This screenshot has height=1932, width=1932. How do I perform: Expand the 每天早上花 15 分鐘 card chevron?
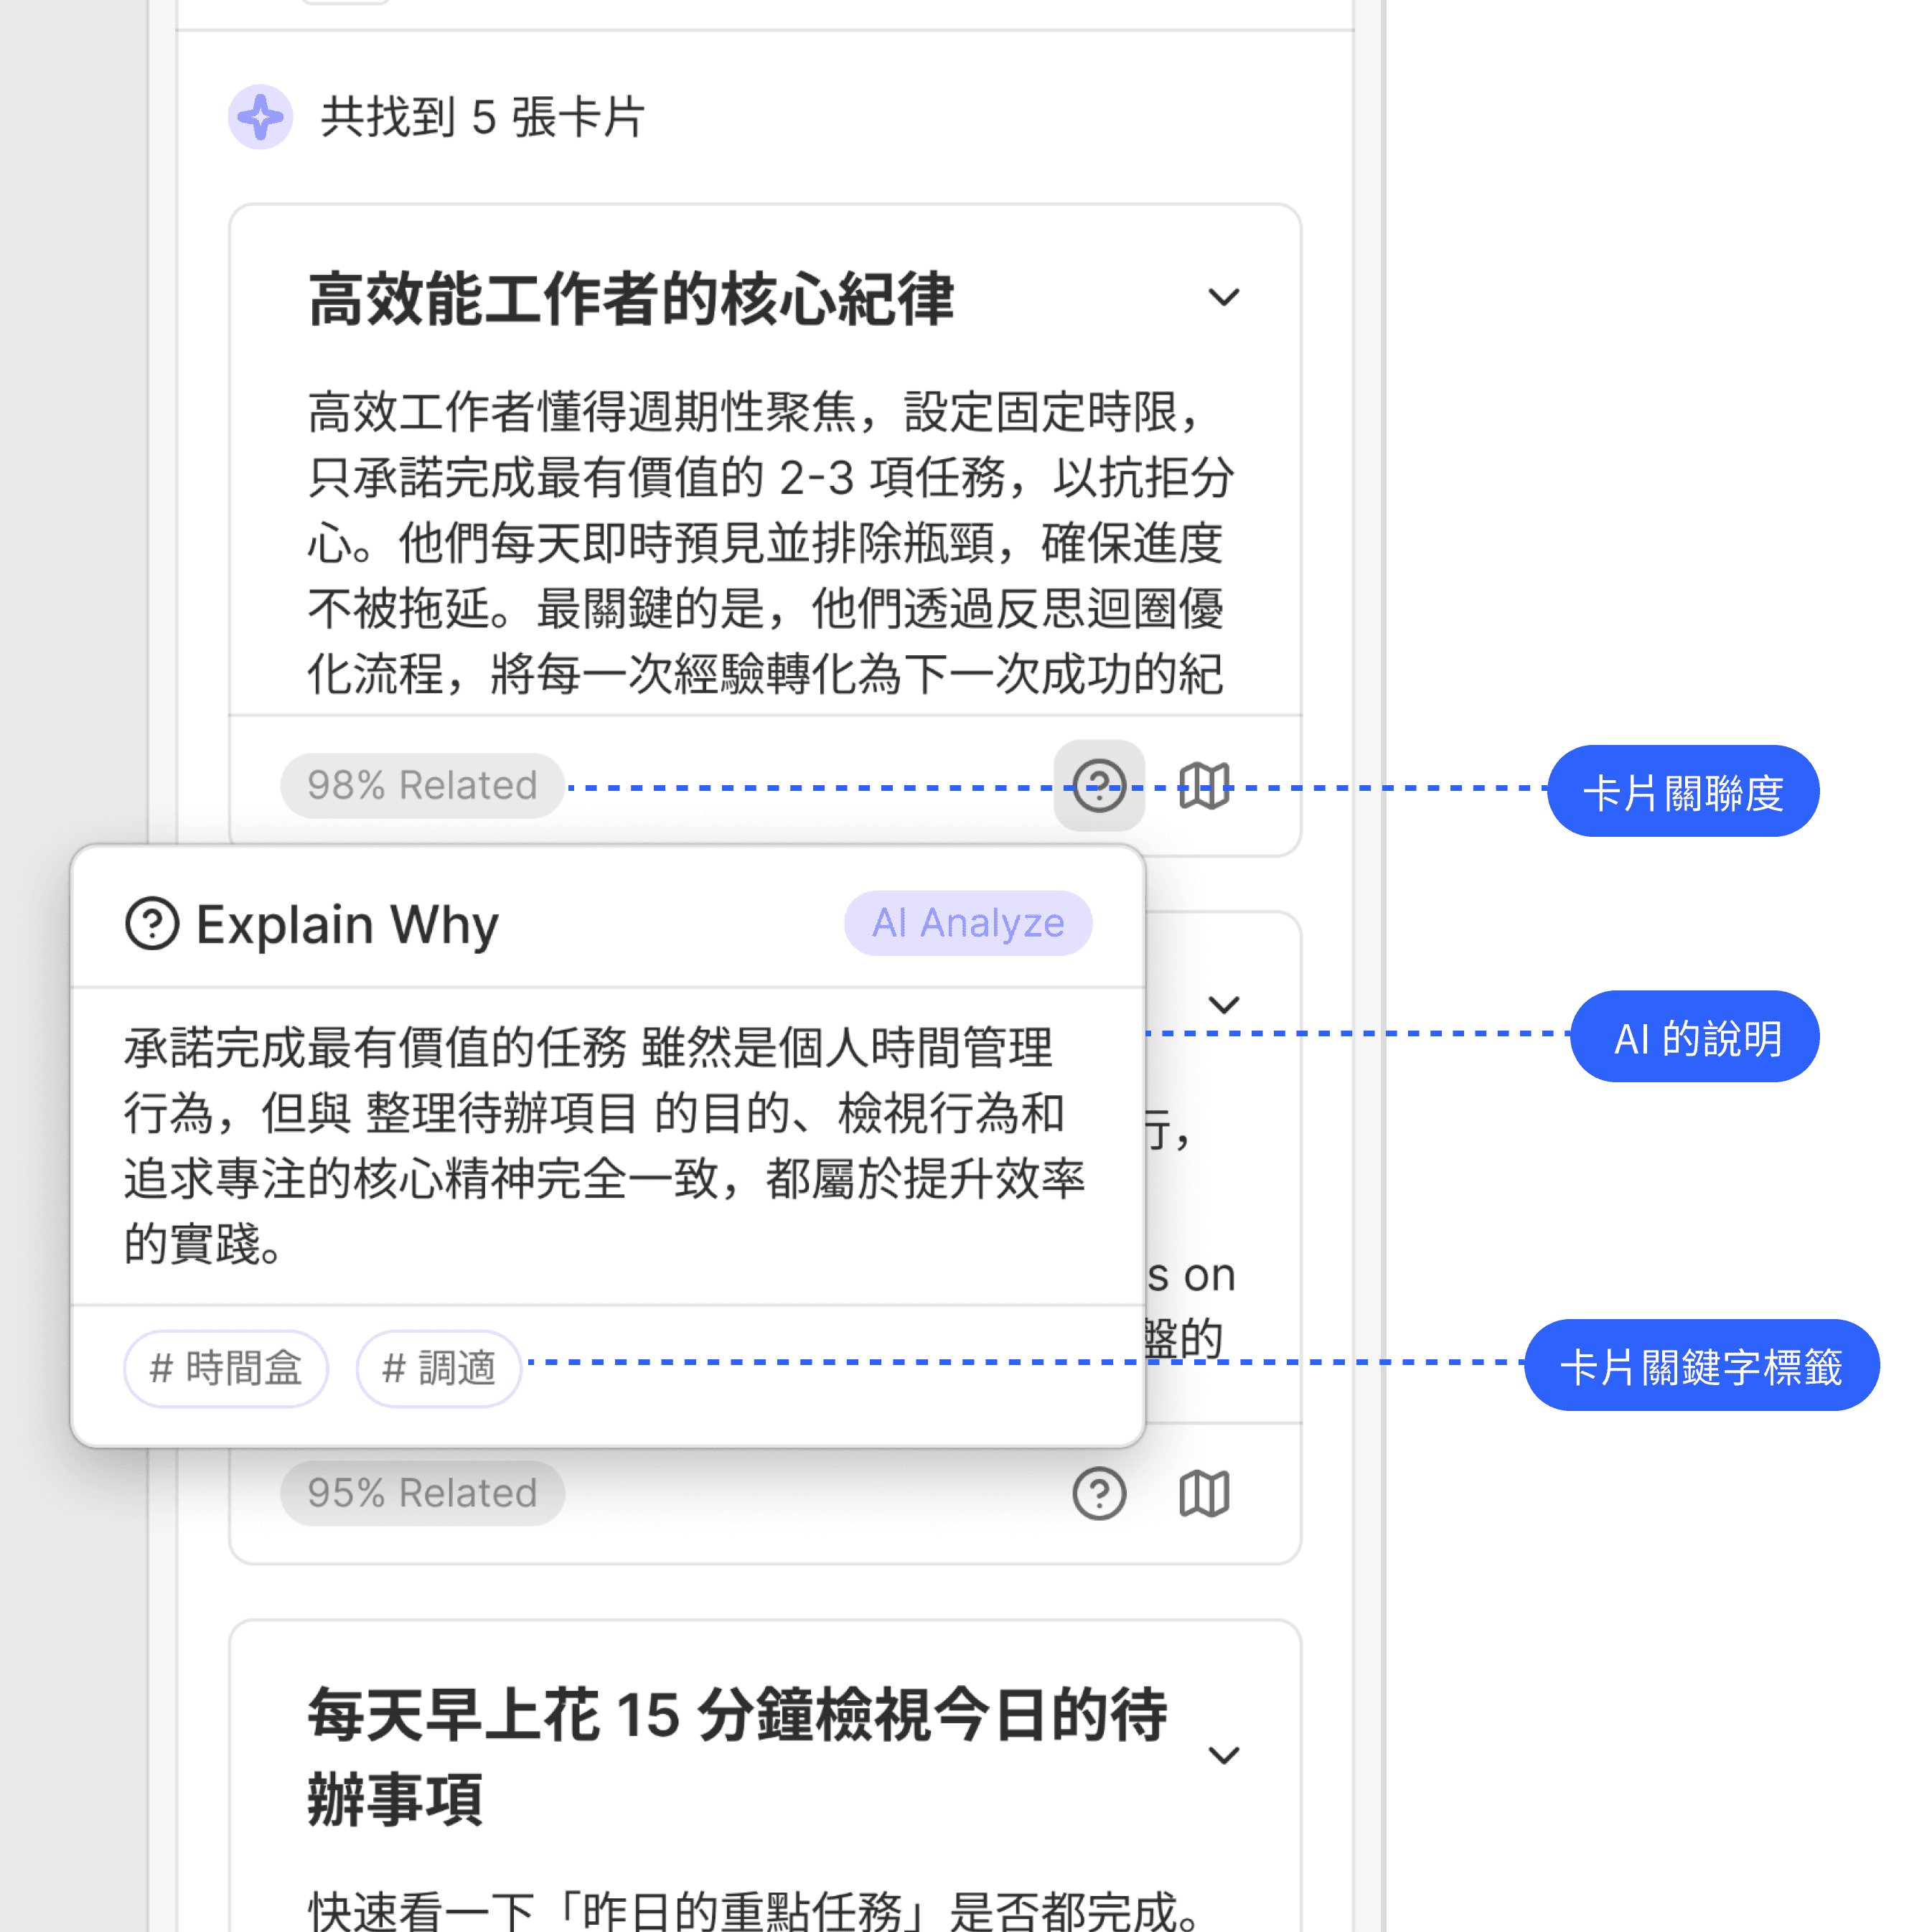1223,1755
